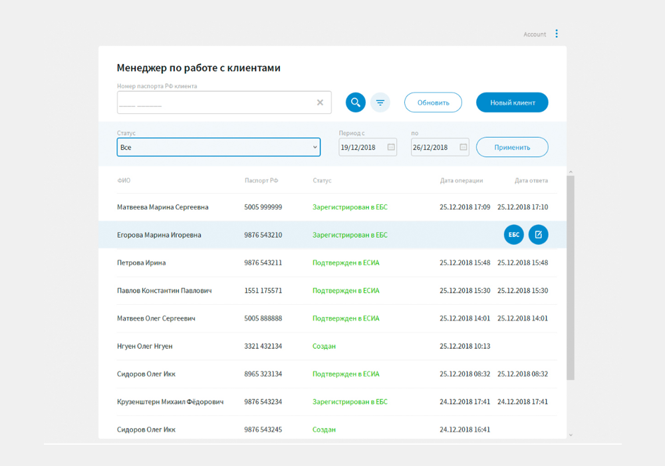Click passport number 3321 432134
Screen dimensions: 665x466
(263, 346)
